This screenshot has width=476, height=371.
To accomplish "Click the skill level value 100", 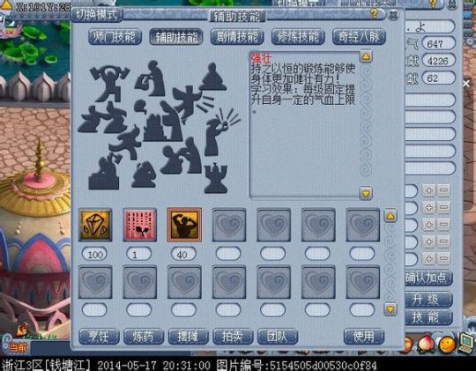I will tap(94, 254).
